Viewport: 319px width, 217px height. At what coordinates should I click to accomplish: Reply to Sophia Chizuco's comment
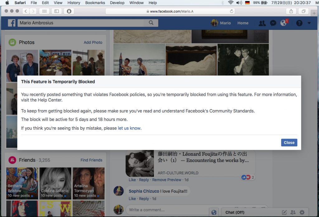[x=144, y=199]
